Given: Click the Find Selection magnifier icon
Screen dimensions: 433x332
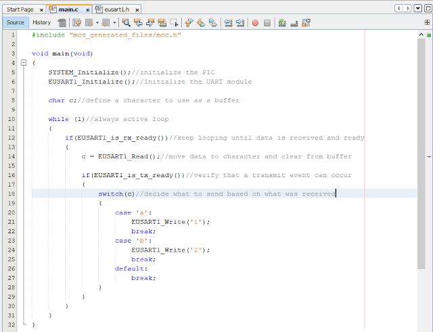Looking at the screenshot, I should [127, 22].
